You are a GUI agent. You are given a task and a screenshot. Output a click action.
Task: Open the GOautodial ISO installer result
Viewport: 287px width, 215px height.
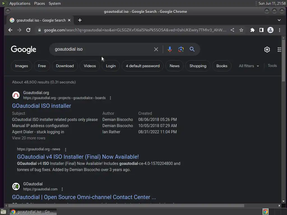click(41, 106)
